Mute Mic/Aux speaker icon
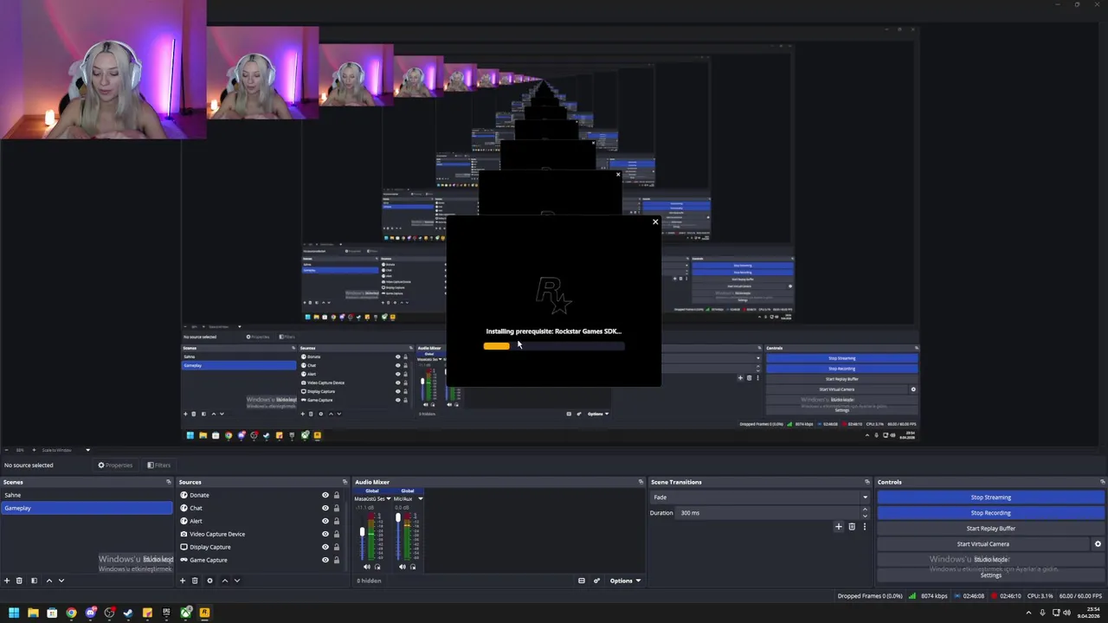 (x=403, y=567)
